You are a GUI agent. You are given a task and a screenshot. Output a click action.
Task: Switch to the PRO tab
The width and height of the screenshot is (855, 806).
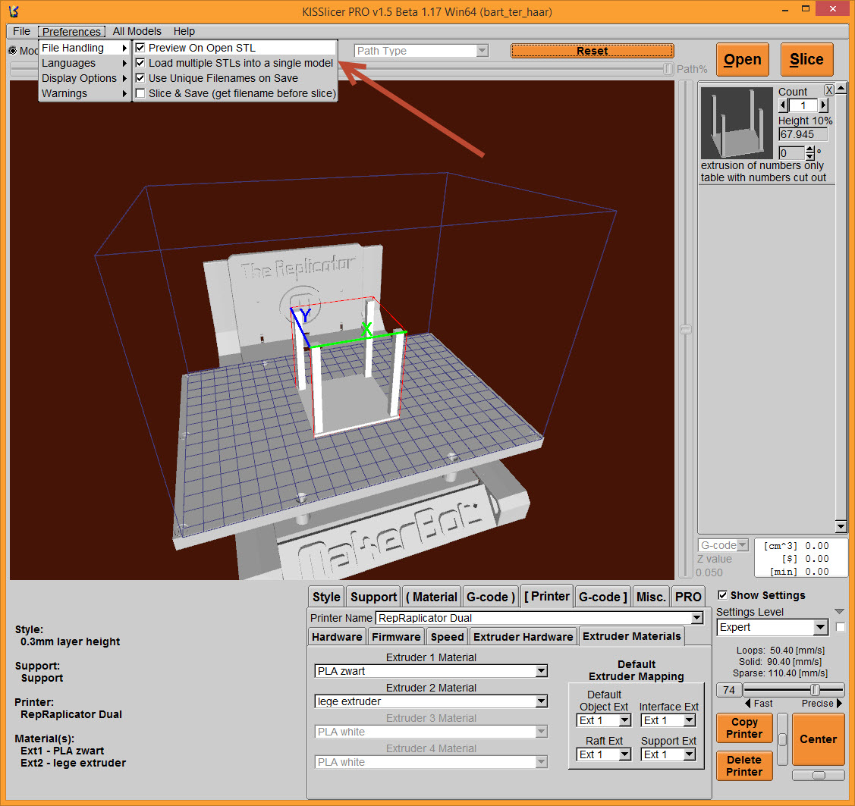tap(687, 597)
